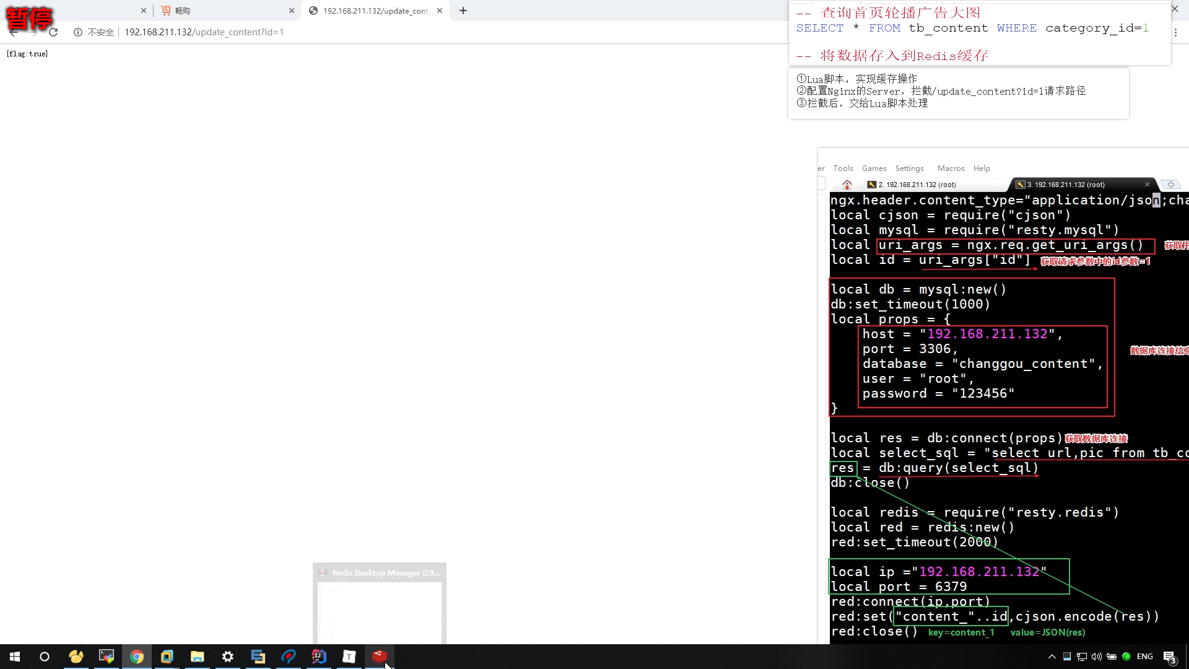The image size is (1189, 669).
Task: Switch to the 畅购 browser tab
Action: (226, 11)
